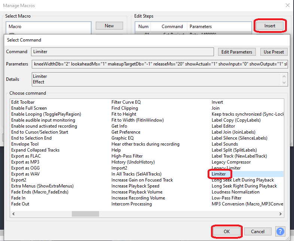Choose Loudness Normalization command
The width and height of the screenshot is (294, 241).
click(x=235, y=192)
